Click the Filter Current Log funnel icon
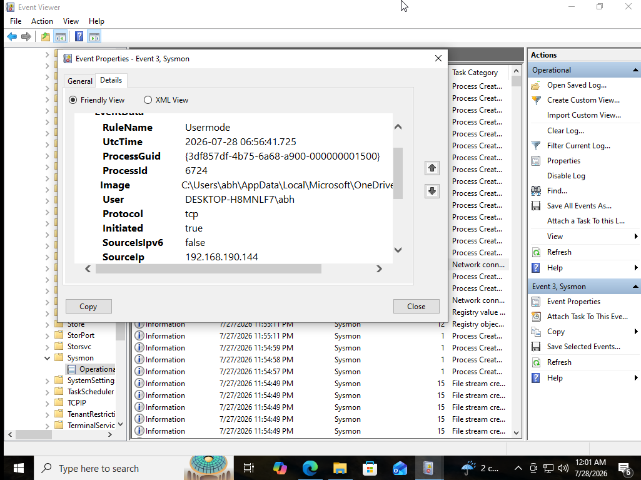The width and height of the screenshot is (641, 480). click(x=535, y=146)
